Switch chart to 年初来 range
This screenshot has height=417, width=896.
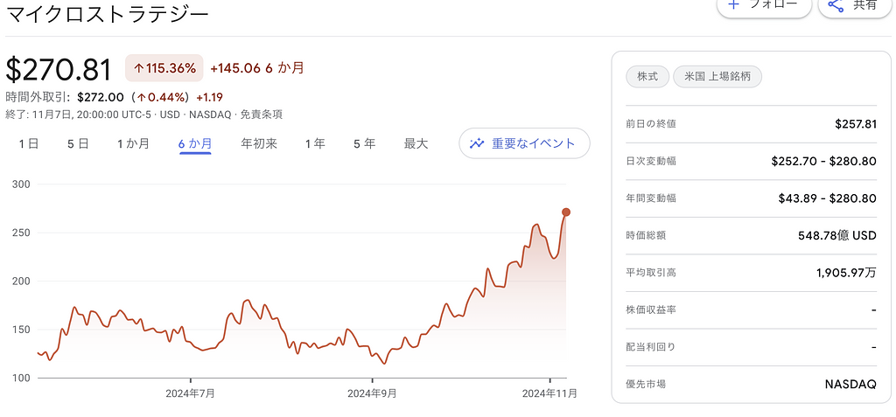click(259, 143)
